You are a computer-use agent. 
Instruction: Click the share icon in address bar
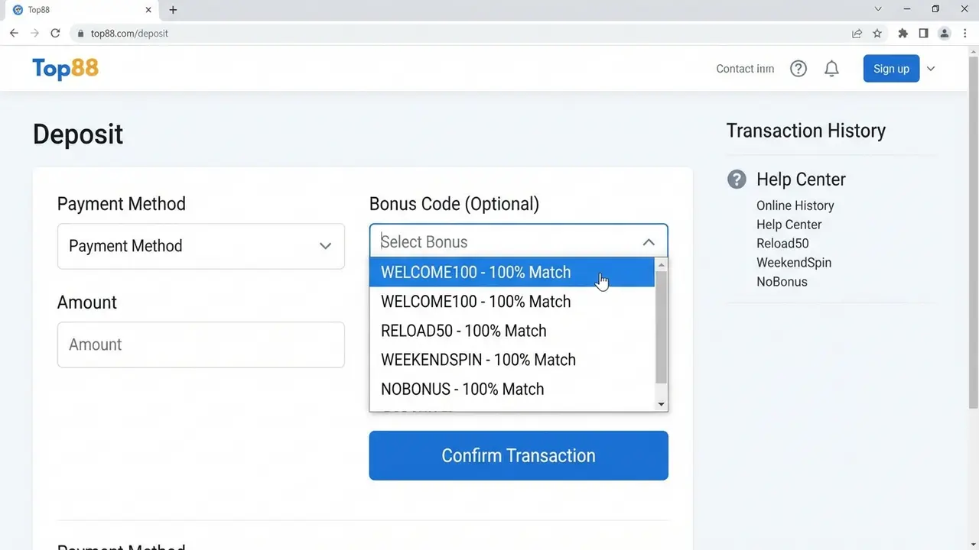pyautogui.click(x=857, y=34)
